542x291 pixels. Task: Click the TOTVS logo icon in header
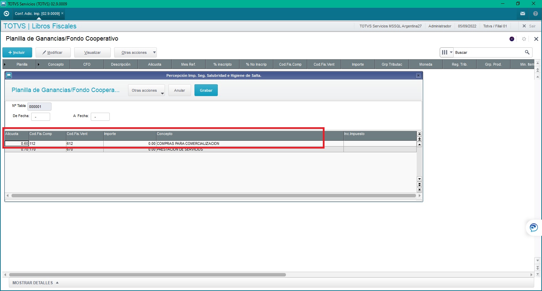[6, 14]
